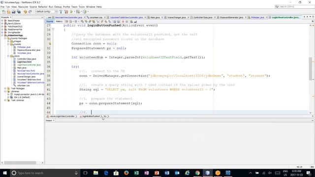Open the Debug Project dropdown arrow

click(x=81, y=12)
